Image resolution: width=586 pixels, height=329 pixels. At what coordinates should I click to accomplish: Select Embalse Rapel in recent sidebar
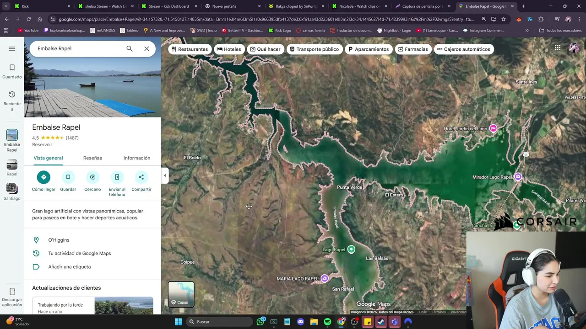click(x=12, y=140)
